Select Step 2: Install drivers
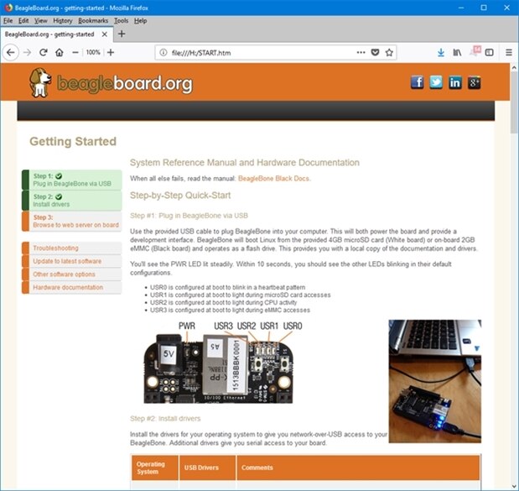This screenshot has width=519, height=491. (x=72, y=201)
